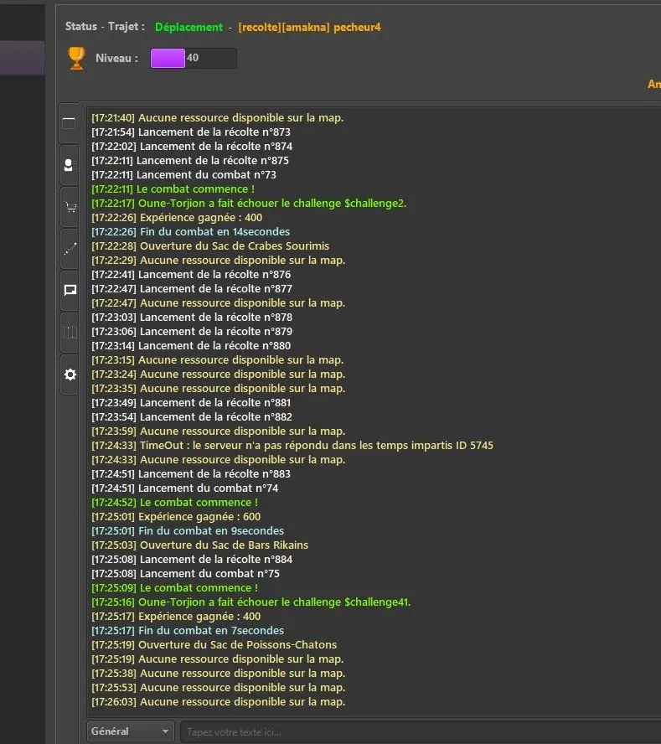Select log line 'Fin du combat en 7secondes'
Screen dimensions: 661x744
pyautogui.click(x=188, y=630)
